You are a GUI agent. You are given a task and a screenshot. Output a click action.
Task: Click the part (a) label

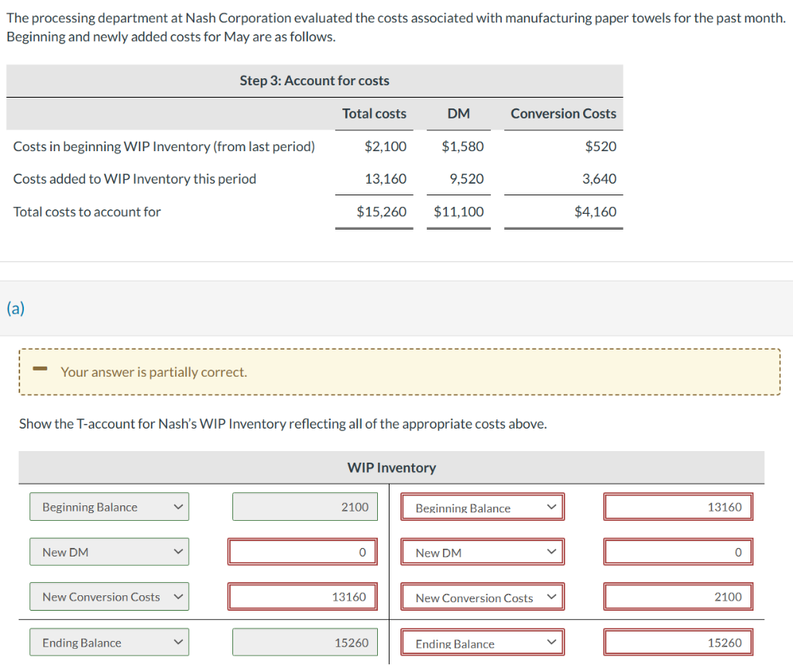pos(15,308)
